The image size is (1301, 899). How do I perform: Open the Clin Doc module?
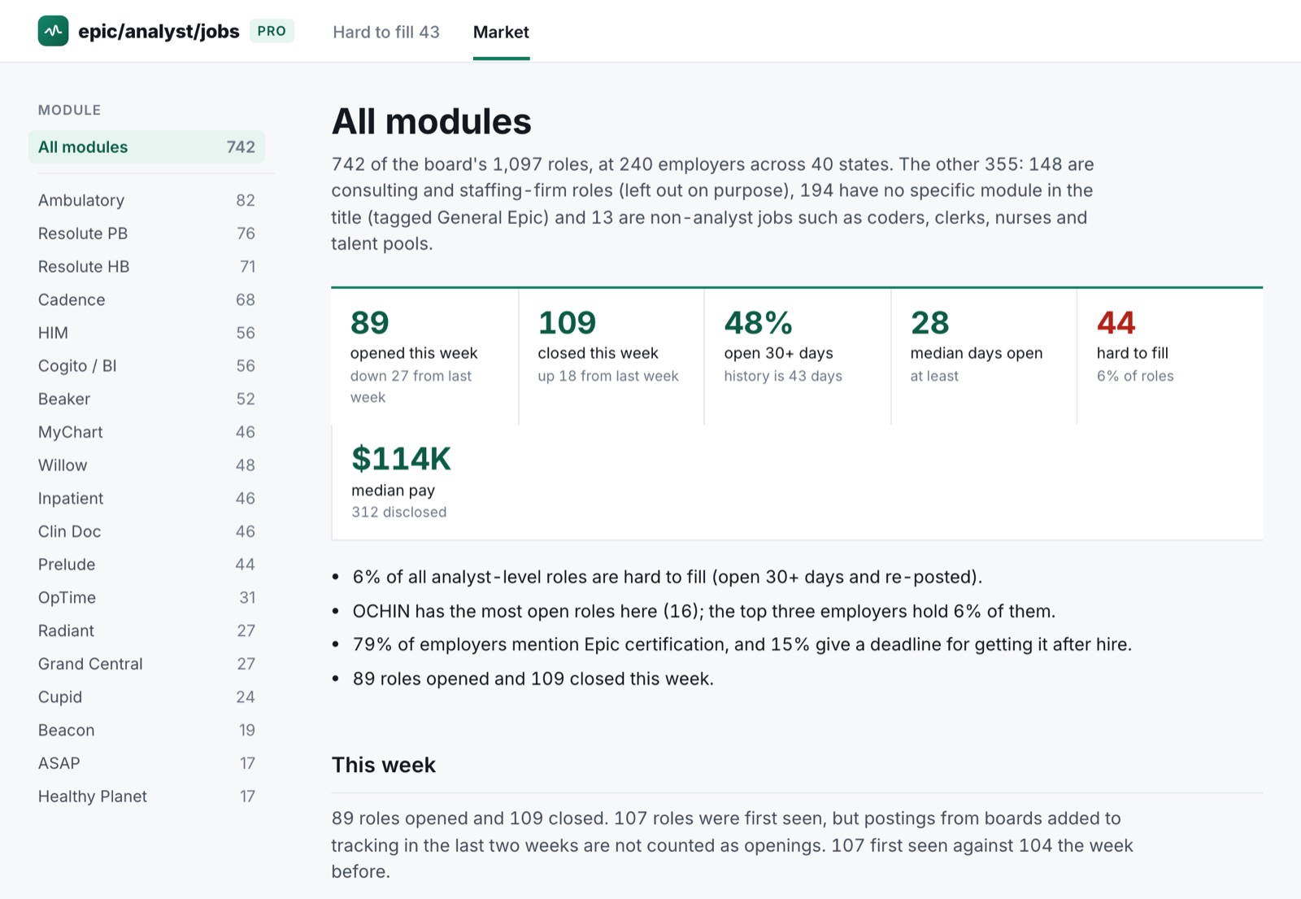tap(146, 531)
